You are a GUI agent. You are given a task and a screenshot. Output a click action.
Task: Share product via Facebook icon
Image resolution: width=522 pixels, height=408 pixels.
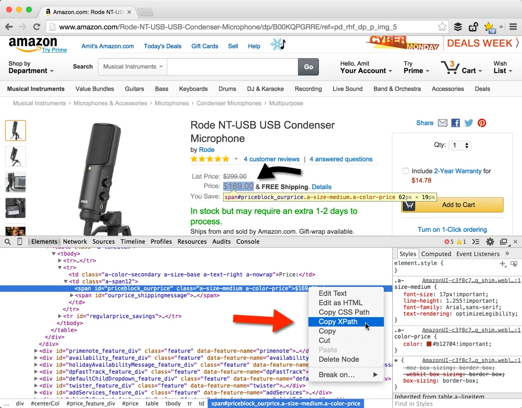[x=455, y=123]
